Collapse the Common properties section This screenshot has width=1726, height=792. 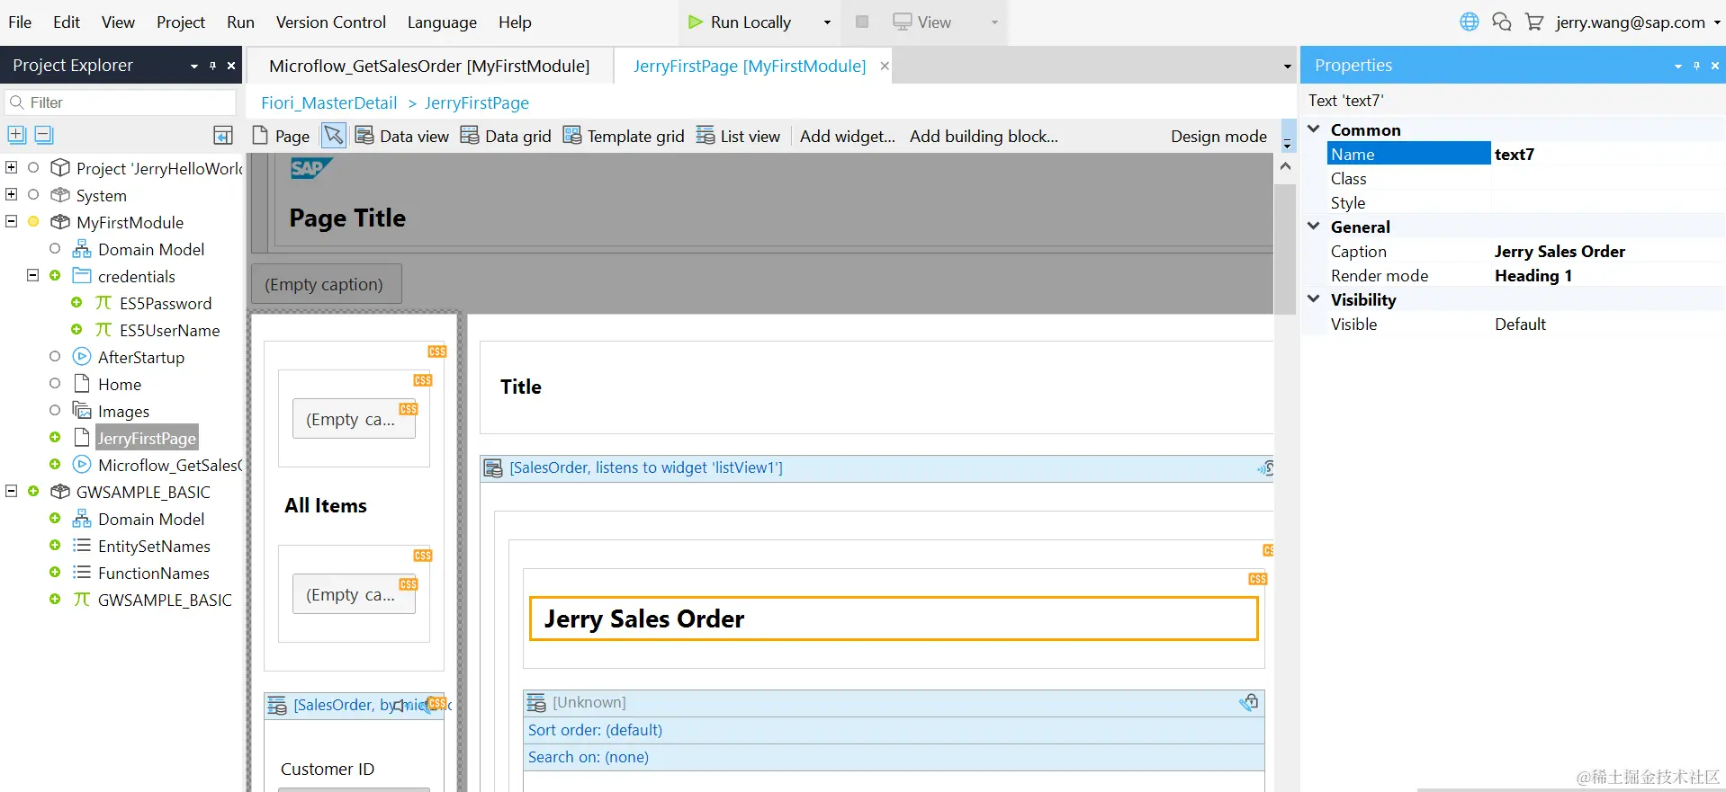pos(1314,129)
